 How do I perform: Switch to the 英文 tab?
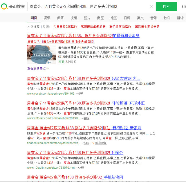[140, 18]
